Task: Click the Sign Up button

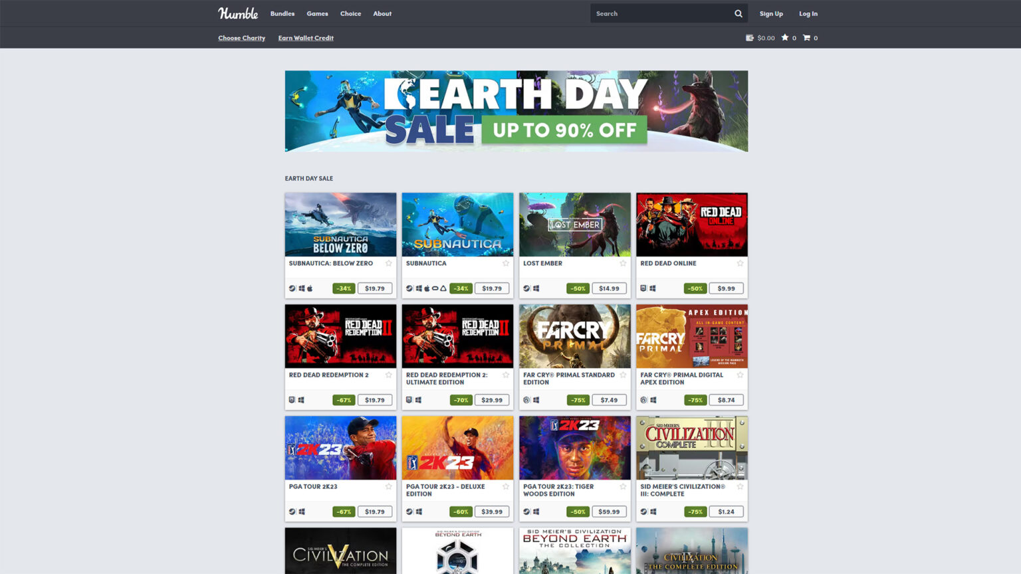Action: (771, 13)
